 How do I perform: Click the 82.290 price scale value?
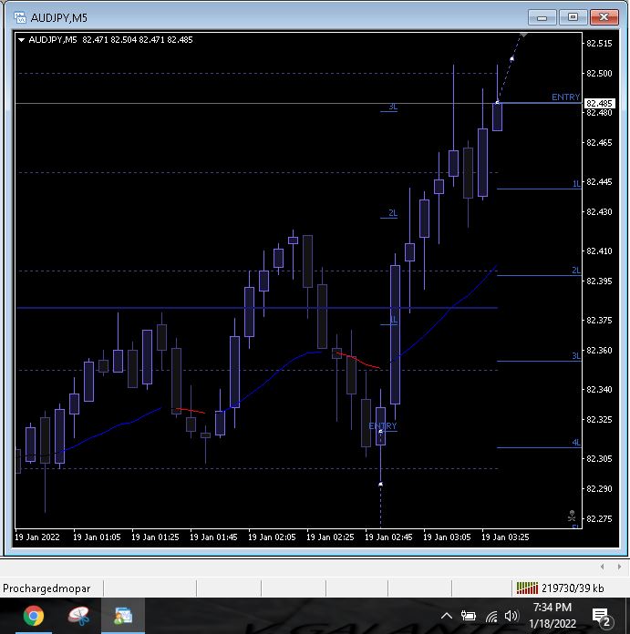tap(599, 489)
